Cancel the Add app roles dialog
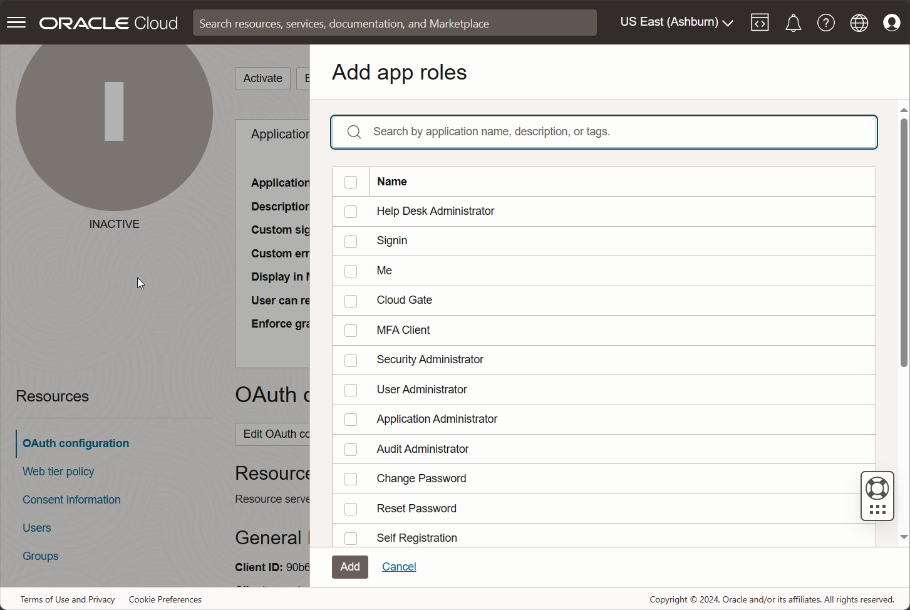The image size is (910, 610). (x=398, y=566)
